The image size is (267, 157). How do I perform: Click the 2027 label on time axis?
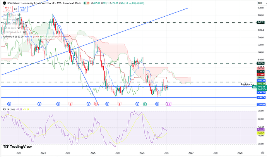pyautogui.click(x=191, y=153)
